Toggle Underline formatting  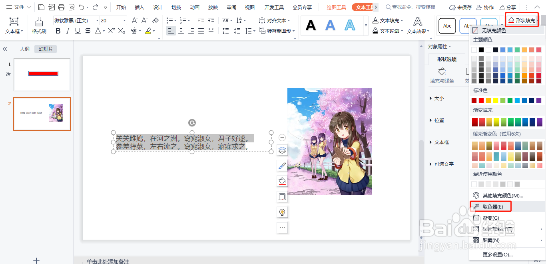(x=78, y=31)
